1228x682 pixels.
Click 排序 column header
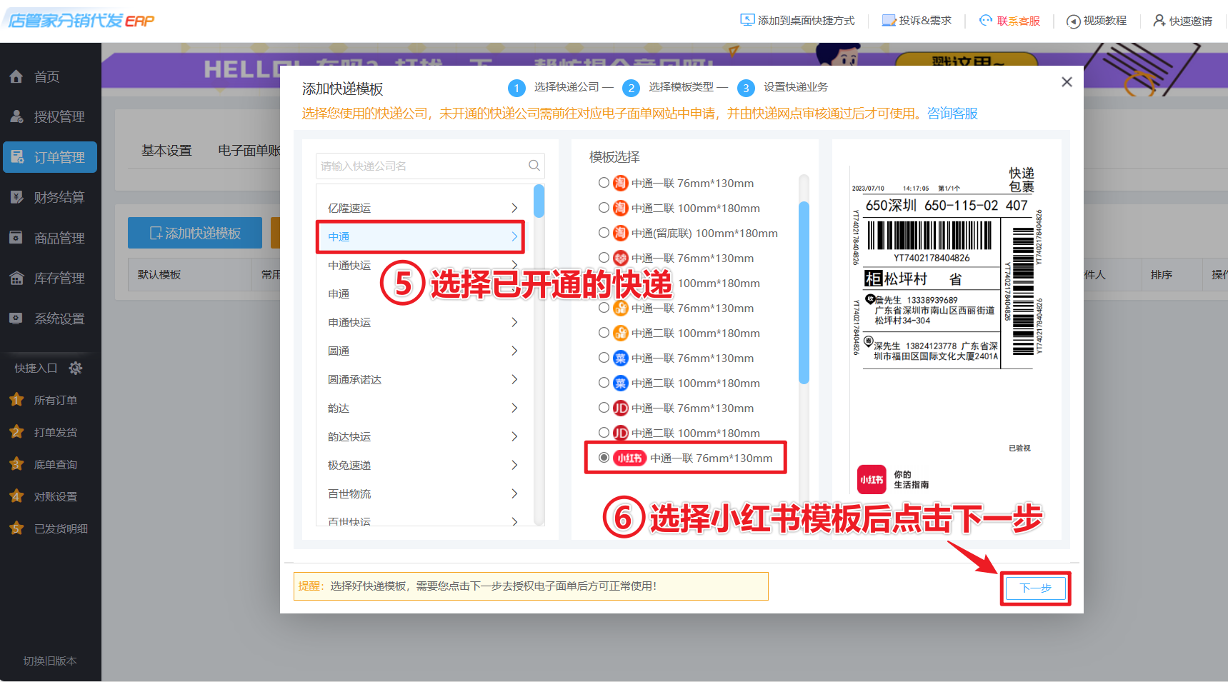[1161, 274]
